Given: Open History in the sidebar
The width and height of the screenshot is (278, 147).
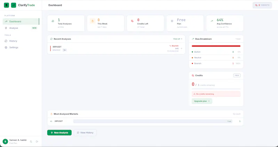Looking at the screenshot, I should [21, 41].
